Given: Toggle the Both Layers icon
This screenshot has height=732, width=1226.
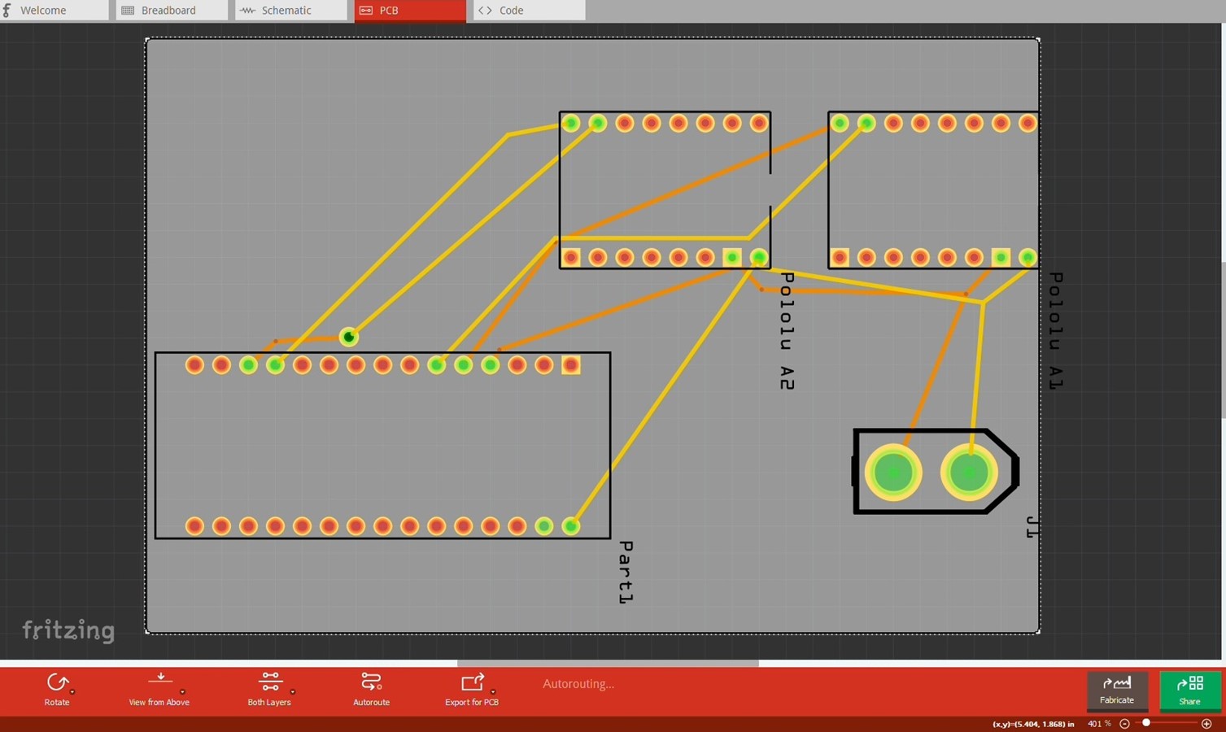Looking at the screenshot, I should (270, 682).
